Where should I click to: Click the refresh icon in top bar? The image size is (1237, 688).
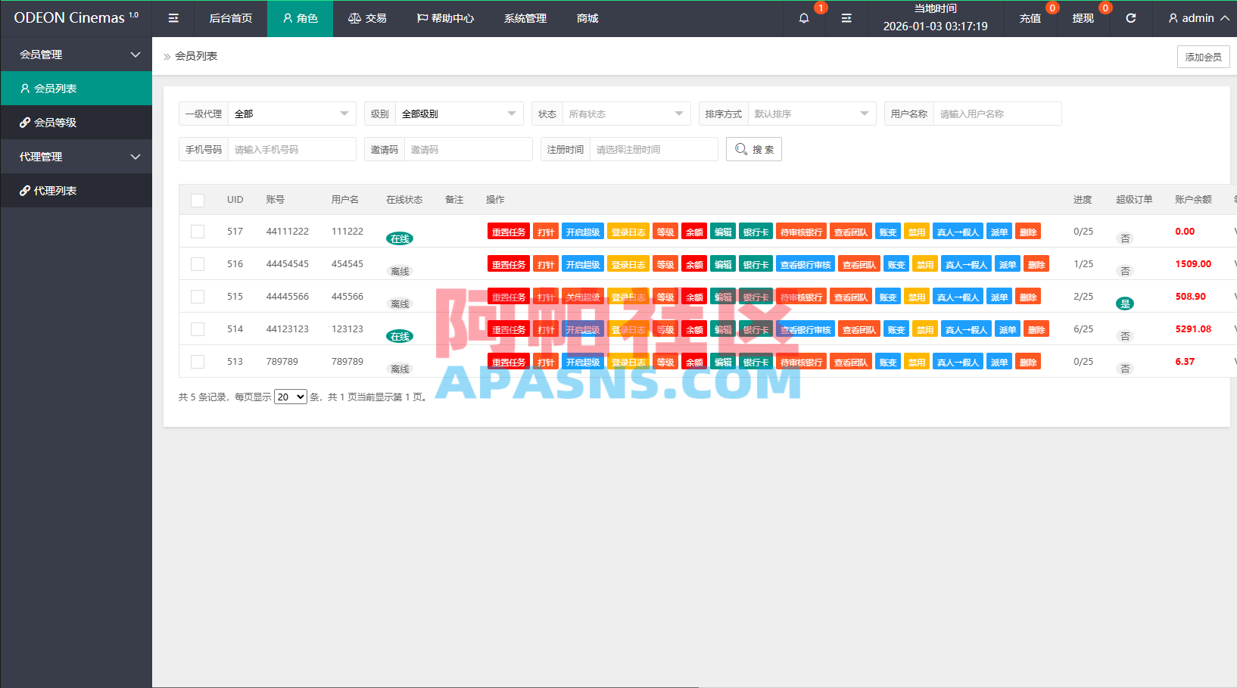1131,18
